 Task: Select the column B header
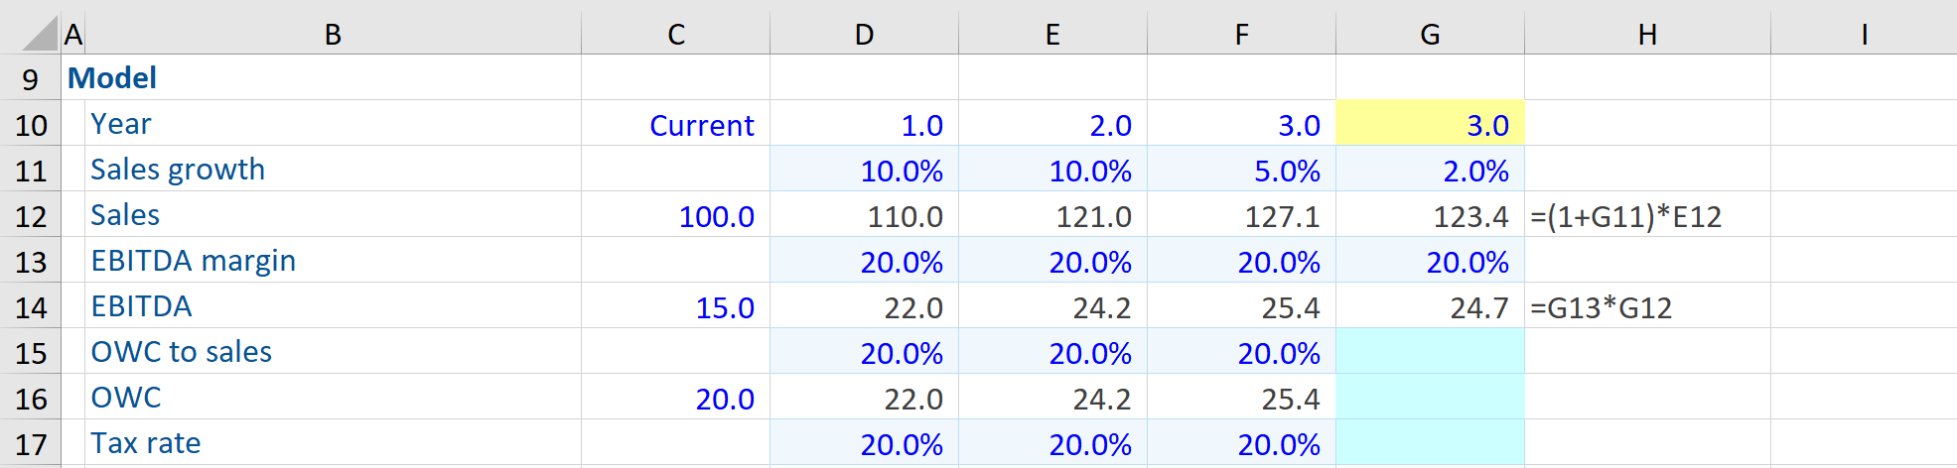click(x=333, y=35)
